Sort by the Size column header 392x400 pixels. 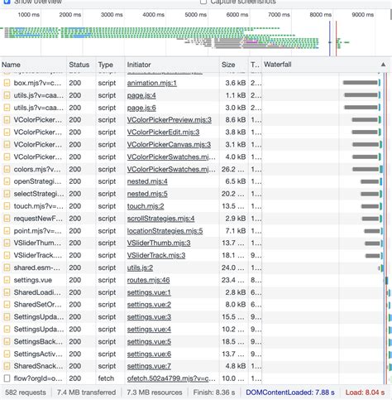[228, 65]
